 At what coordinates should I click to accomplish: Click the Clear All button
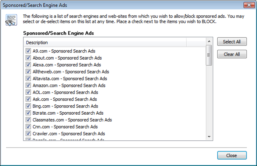232,54
